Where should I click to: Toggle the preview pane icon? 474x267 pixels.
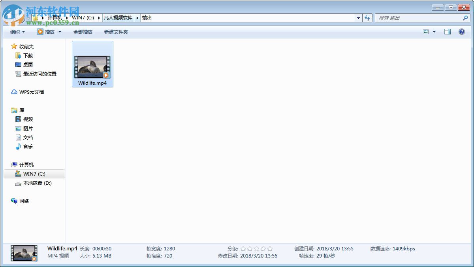click(448, 32)
